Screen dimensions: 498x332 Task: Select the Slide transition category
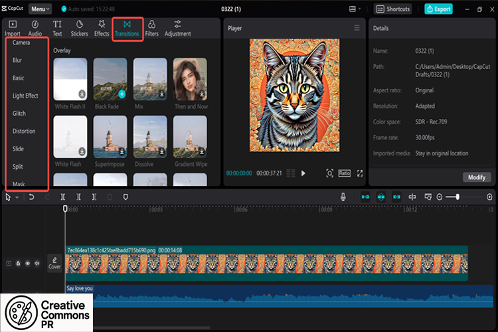[18, 149]
